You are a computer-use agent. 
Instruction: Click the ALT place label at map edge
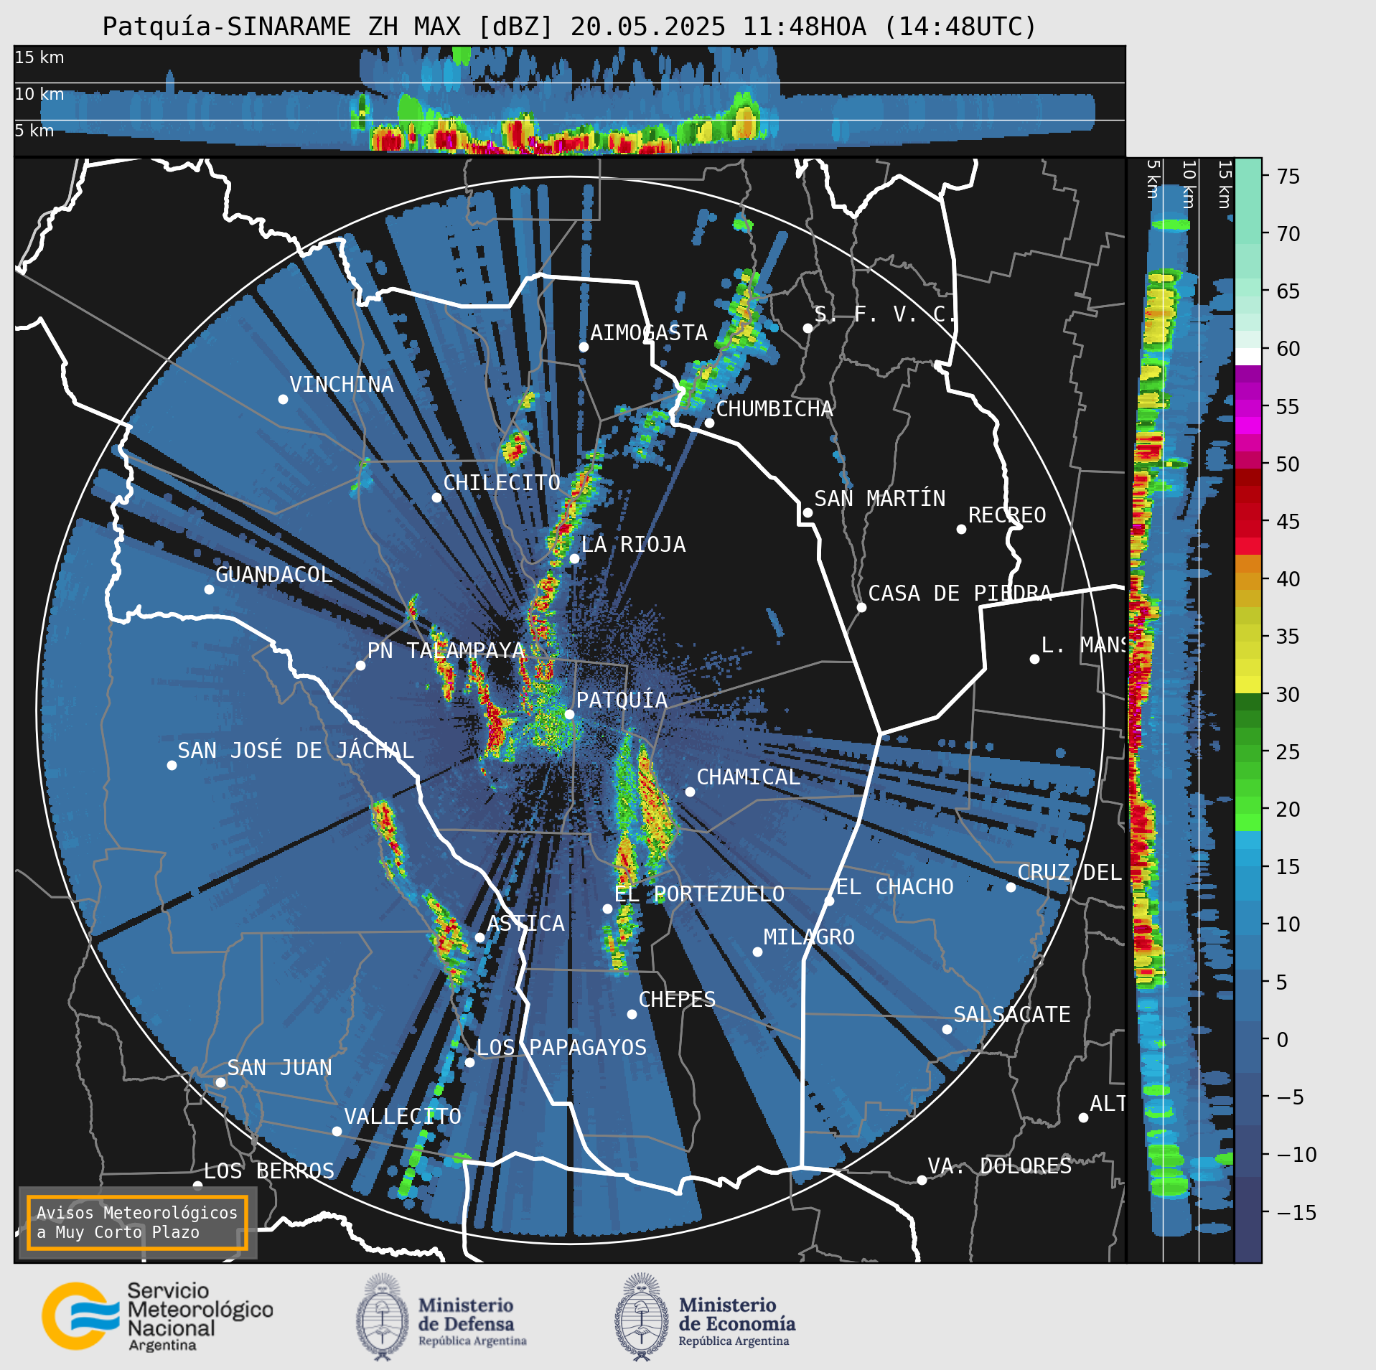(1108, 1104)
